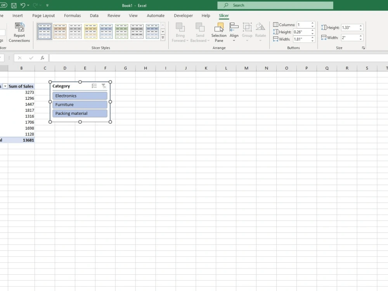Image resolution: width=388 pixels, height=291 pixels.
Task: Switch to the Data tab
Action: coord(94,16)
